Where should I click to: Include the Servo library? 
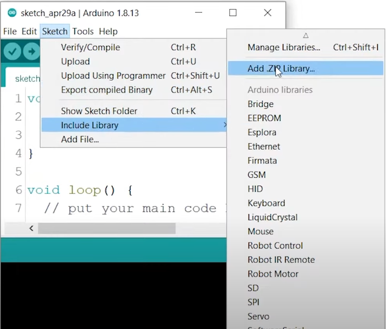pos(306,316)
